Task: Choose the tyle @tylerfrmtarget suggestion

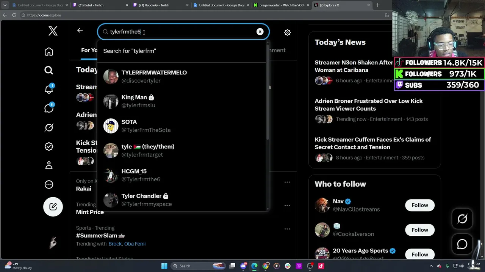Action: point(182,150)
